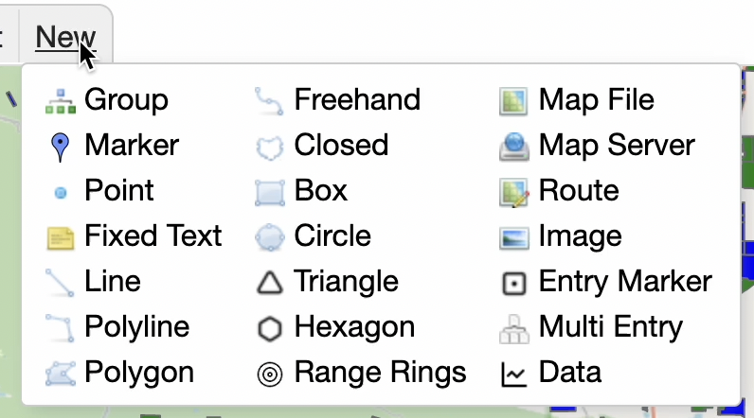The height and width of the screenshot is (418, 754).
Task: Click the Closed shape option
Action: tap(341, 146)
